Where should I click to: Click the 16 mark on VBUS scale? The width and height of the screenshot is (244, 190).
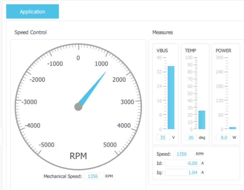point(159,101)
